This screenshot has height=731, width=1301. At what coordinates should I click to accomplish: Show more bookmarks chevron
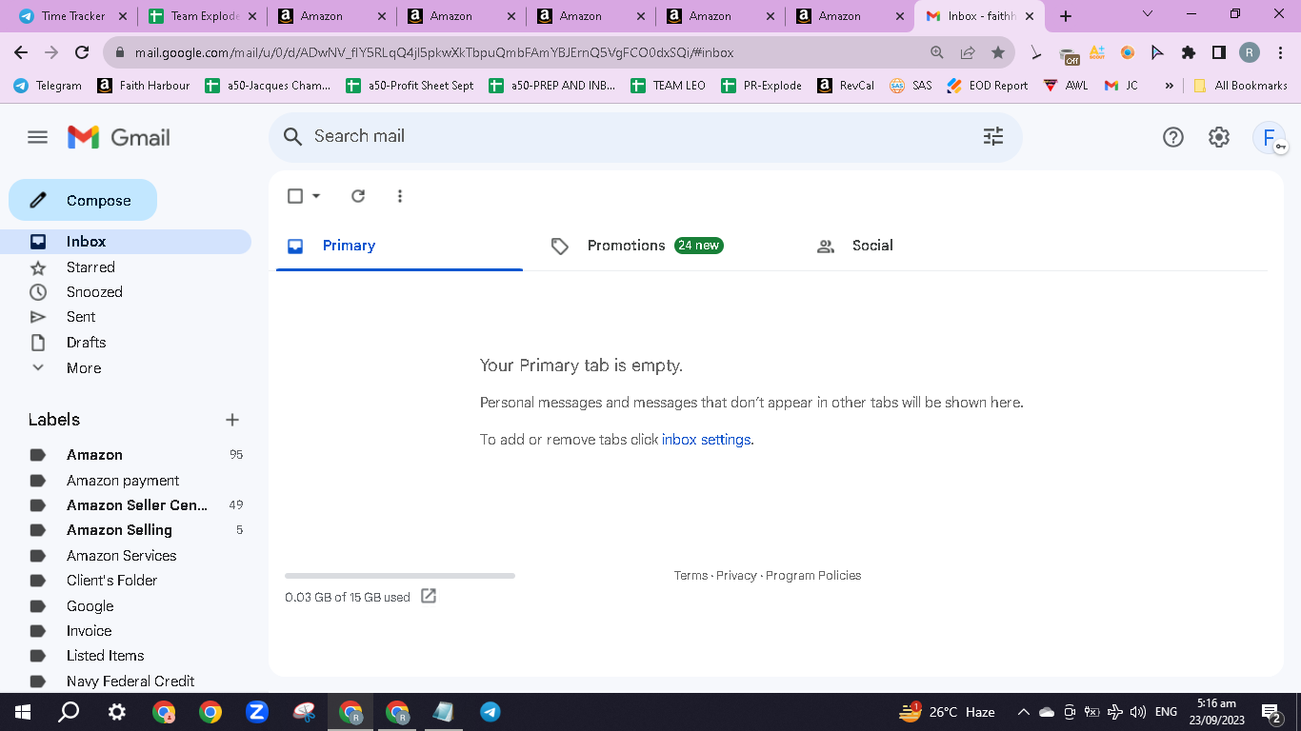[x=1169, y=86]
